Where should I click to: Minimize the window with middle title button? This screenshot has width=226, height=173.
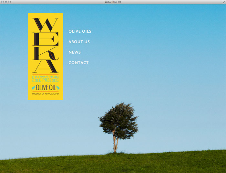[x=6, y=2]
